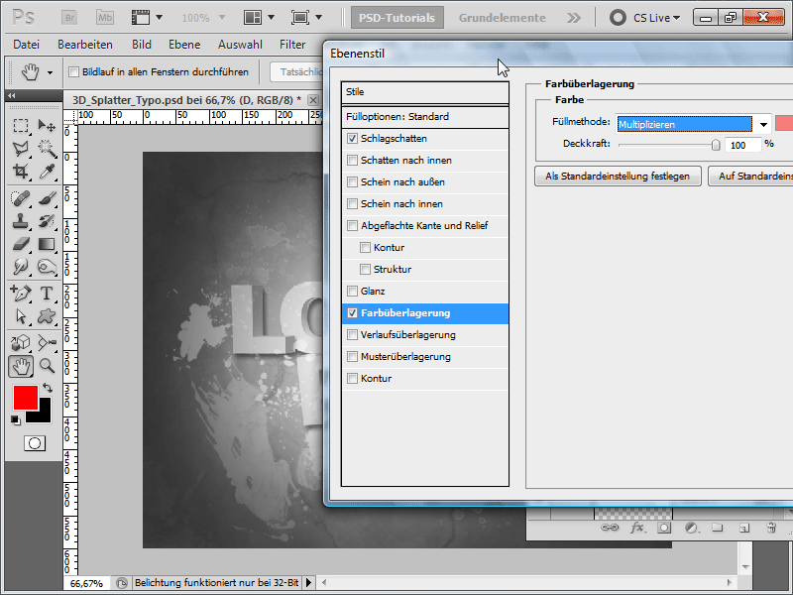Open the Bearbeiten menu
793x595 pixels.
85,45
